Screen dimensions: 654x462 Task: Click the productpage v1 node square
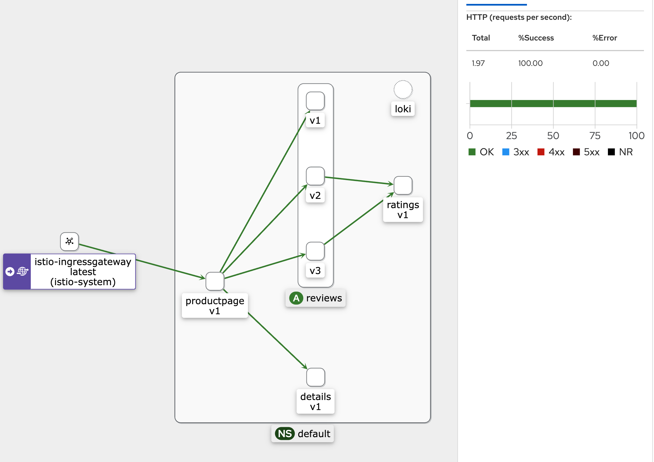click(x=215, y=281)
